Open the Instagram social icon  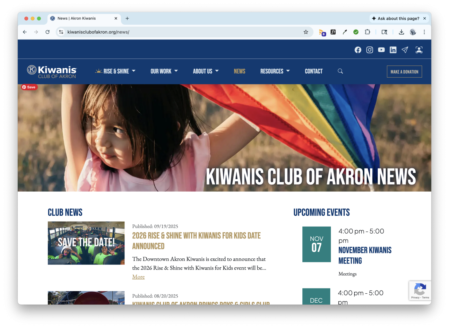[x=369, y=50]
